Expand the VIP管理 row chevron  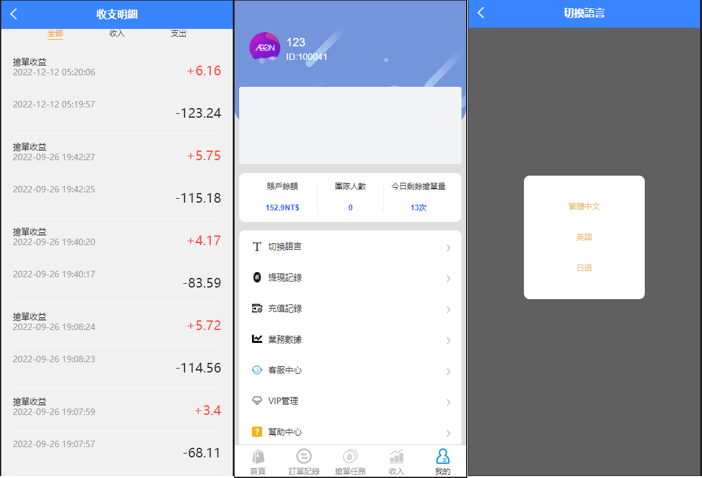tap(448, 402)
